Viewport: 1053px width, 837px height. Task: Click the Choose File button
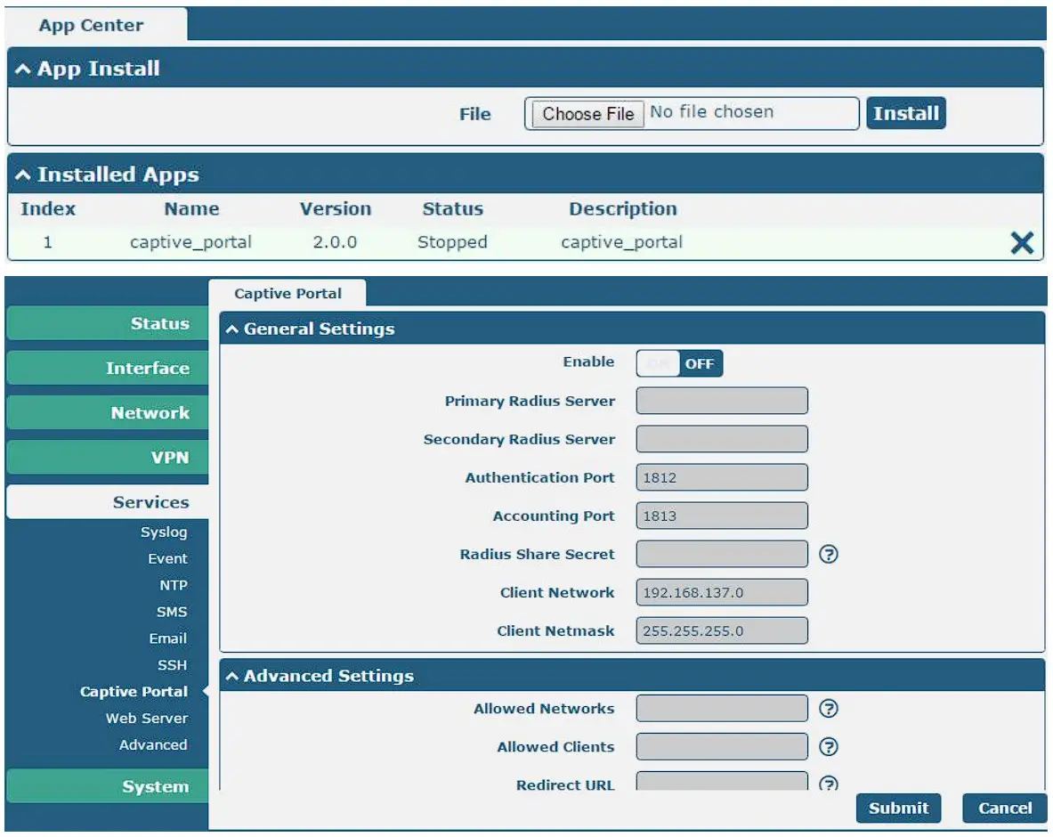(587, 114)
